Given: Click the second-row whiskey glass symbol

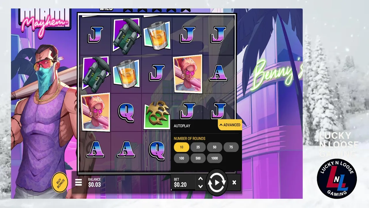Looking at the screenshot, I should pos(126,74).
